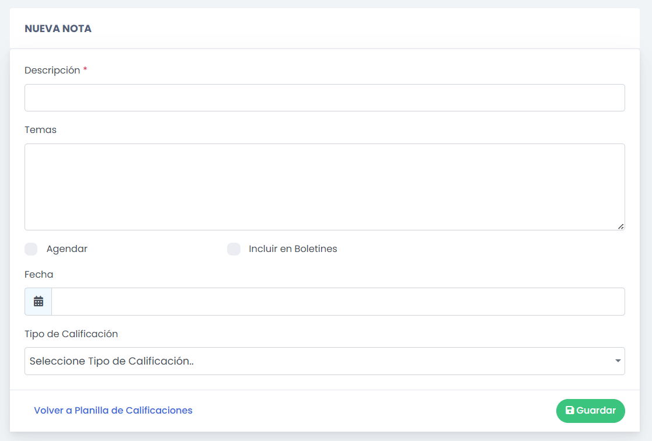Click the Incluir en Boletines label text
This screenshot has width=652, height=441.
tap(293, 249)
